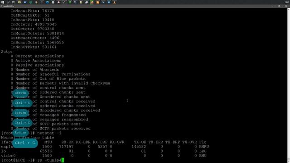The height and width of the screenshot is (163, 290).
Task: Click the 'messages fragmented' line
Action: click(48, 115)
